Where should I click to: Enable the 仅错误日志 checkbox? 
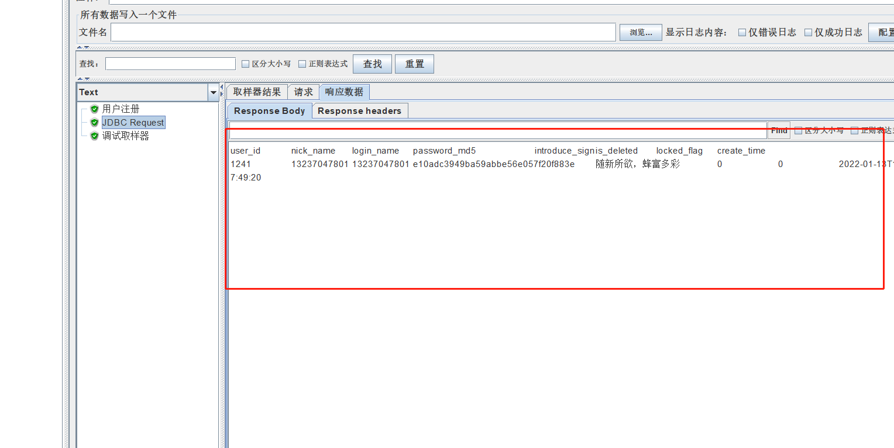pyautogui.click(x=742, y=33)
